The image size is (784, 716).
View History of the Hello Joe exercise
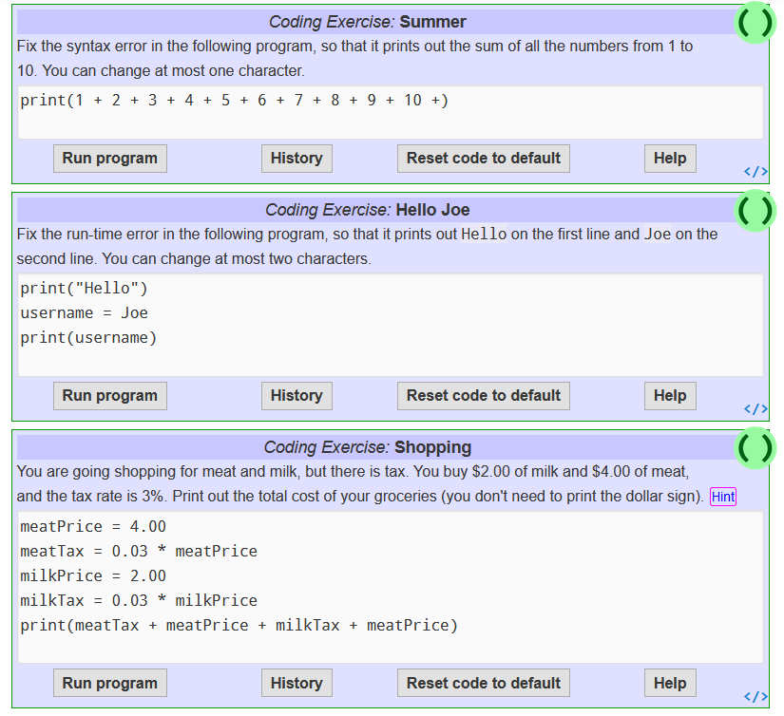click(x=296, y=395)
